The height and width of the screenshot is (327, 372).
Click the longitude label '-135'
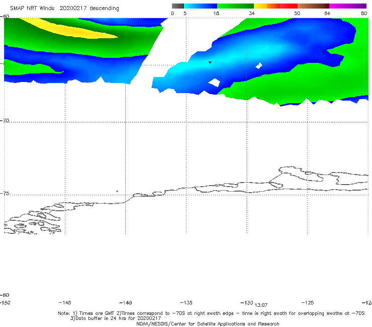click(186, 303)
